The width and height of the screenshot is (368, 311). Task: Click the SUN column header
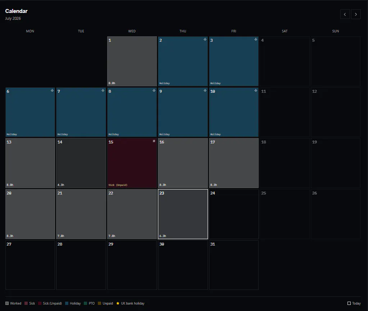[336, 31]
